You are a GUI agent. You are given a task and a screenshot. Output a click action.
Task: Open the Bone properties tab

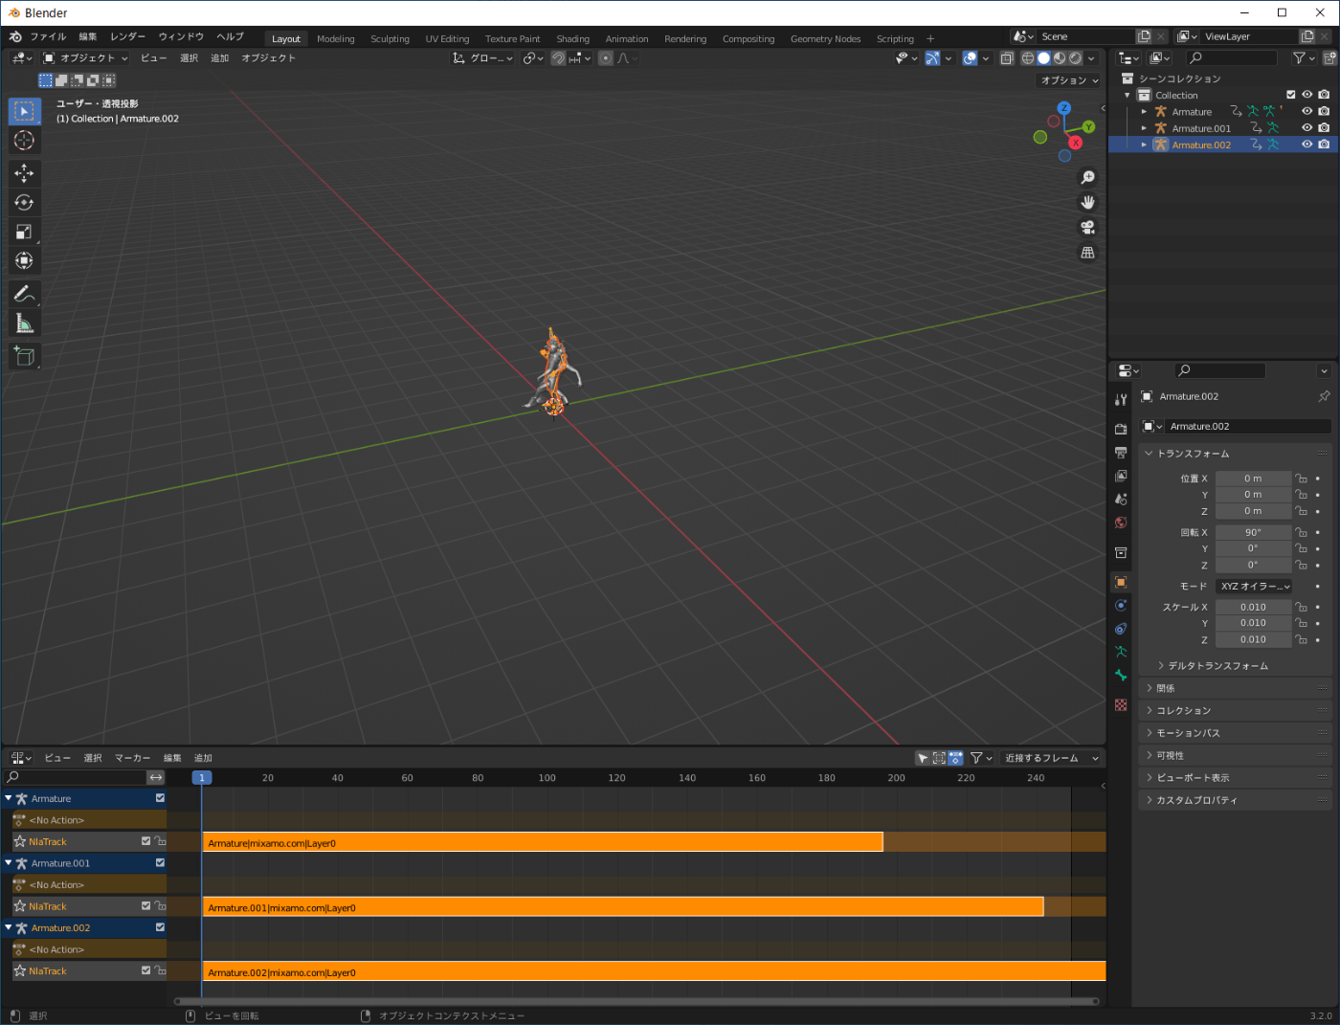pos(1121,676)
